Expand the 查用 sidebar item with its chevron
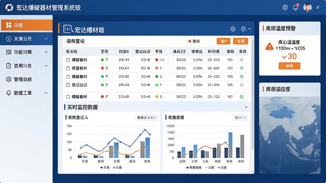 [x=46, y=66]
